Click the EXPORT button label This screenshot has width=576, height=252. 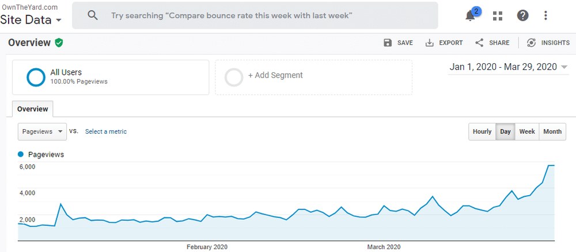(x=451, y=43)
